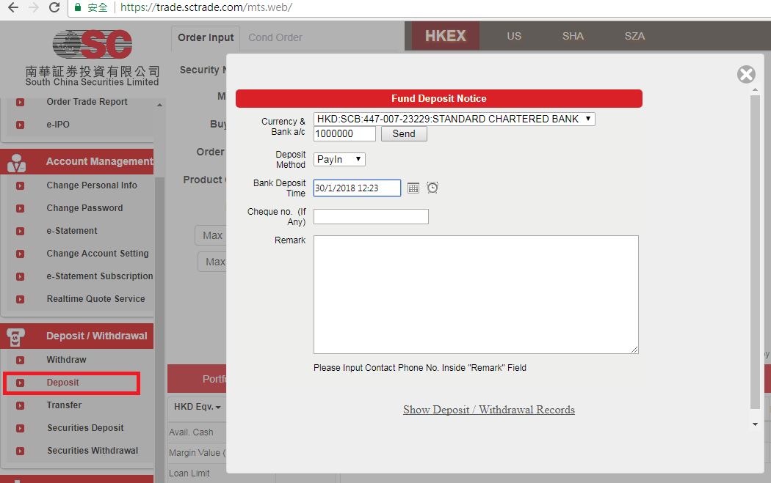This screenshot has height=483, width=771.
Task: Click the browser reload icon
Action: coord(54,8)
